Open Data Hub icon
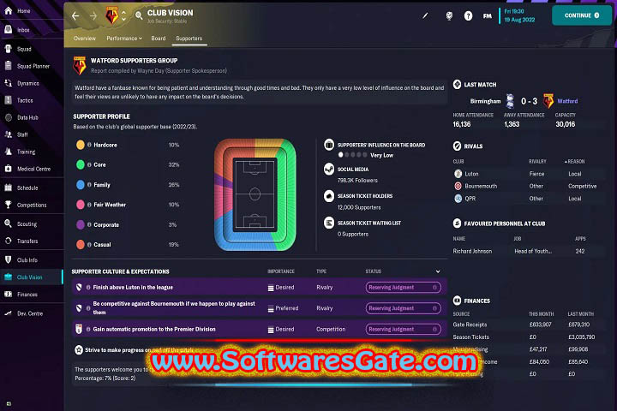617x411 pixels. point(9,117)
